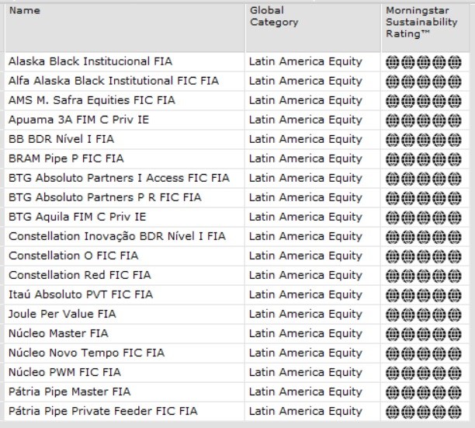The height and width of the screenshot is (428, 475).
Task: Click rating globes for Apuama 3A FIM C Priv IE
Action: (x=420, y=120)
